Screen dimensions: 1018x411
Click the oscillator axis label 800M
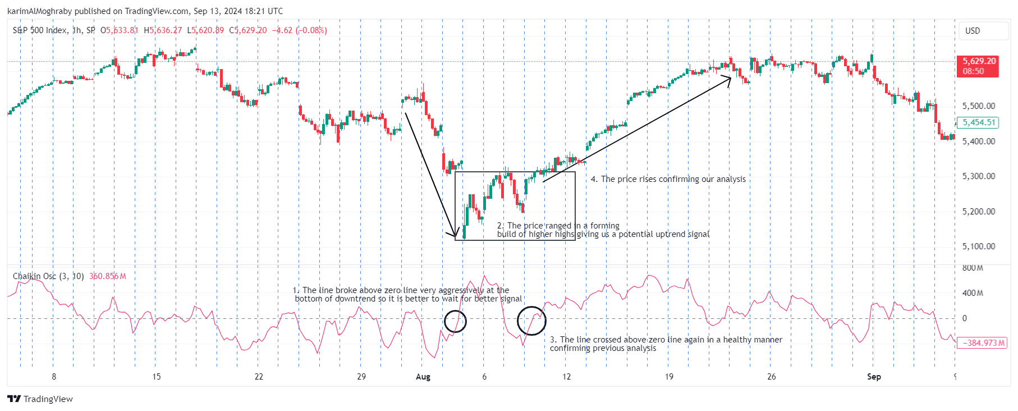point(973,268)
